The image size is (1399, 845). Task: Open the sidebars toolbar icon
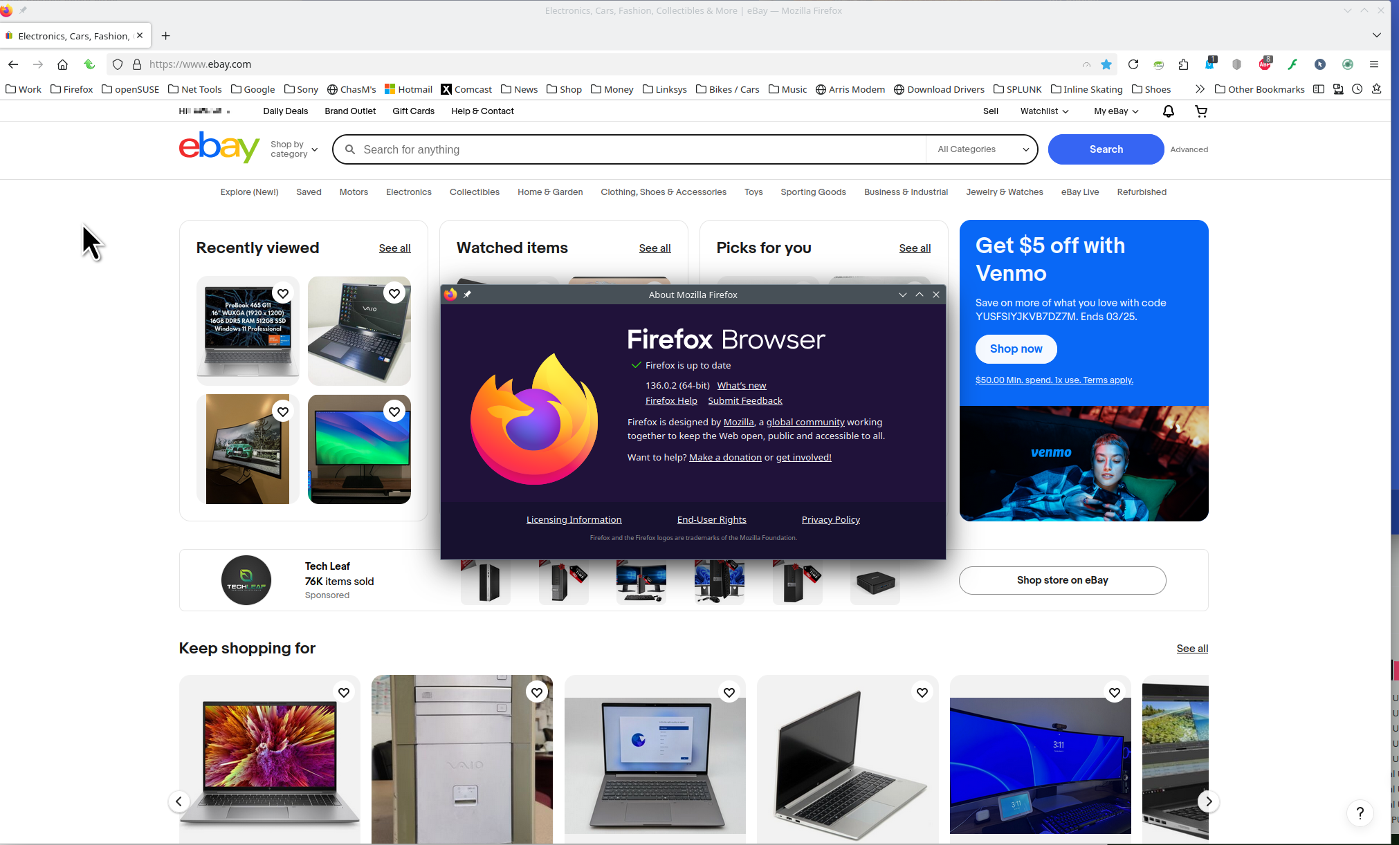pyautogui.click(x=1319, y=89)
